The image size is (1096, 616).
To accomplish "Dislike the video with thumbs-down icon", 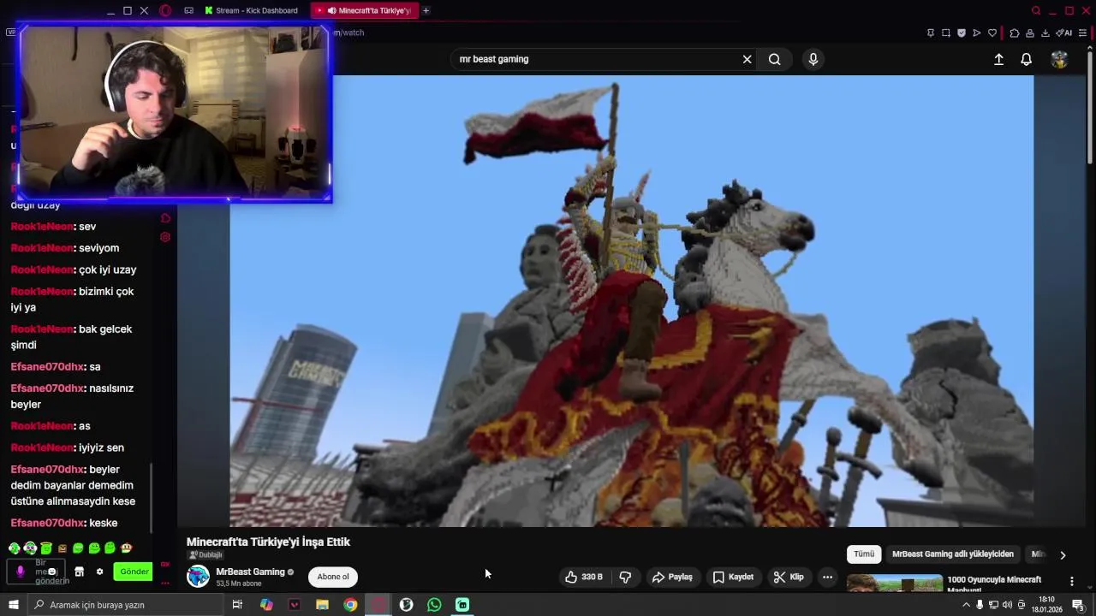I will [625, 577].
